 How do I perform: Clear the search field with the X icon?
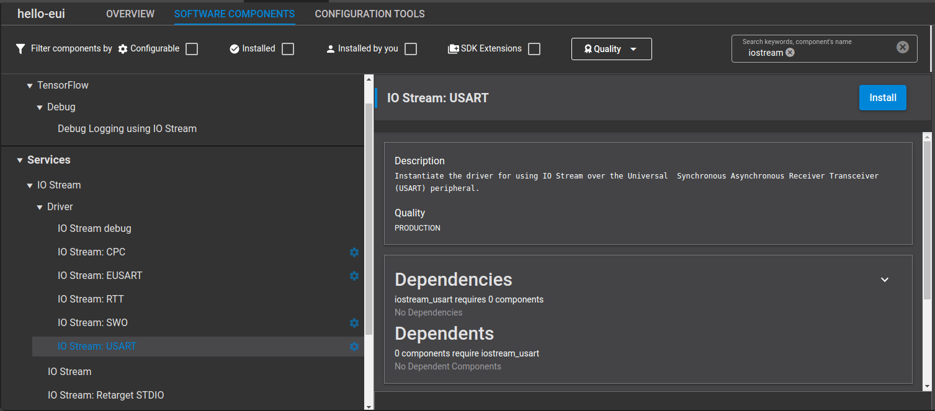(903, 47)
